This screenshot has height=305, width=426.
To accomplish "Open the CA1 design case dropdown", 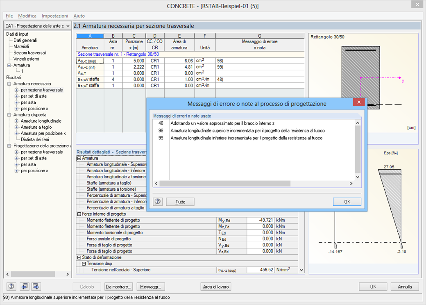I will coord(68,26).
